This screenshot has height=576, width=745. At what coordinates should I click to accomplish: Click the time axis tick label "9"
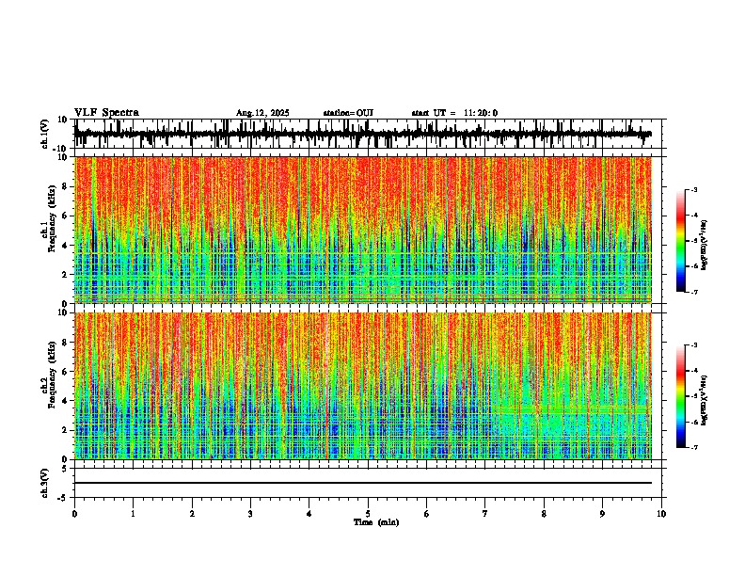(x=602, y=514)
